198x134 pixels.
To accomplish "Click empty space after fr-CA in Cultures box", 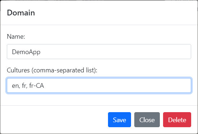I will click(x=116, y=86).
